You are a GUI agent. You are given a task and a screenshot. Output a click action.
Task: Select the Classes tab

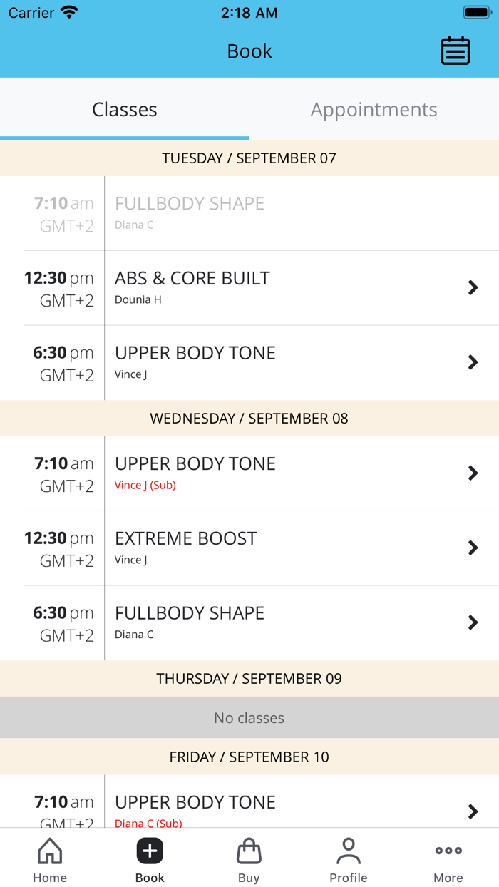124,110
